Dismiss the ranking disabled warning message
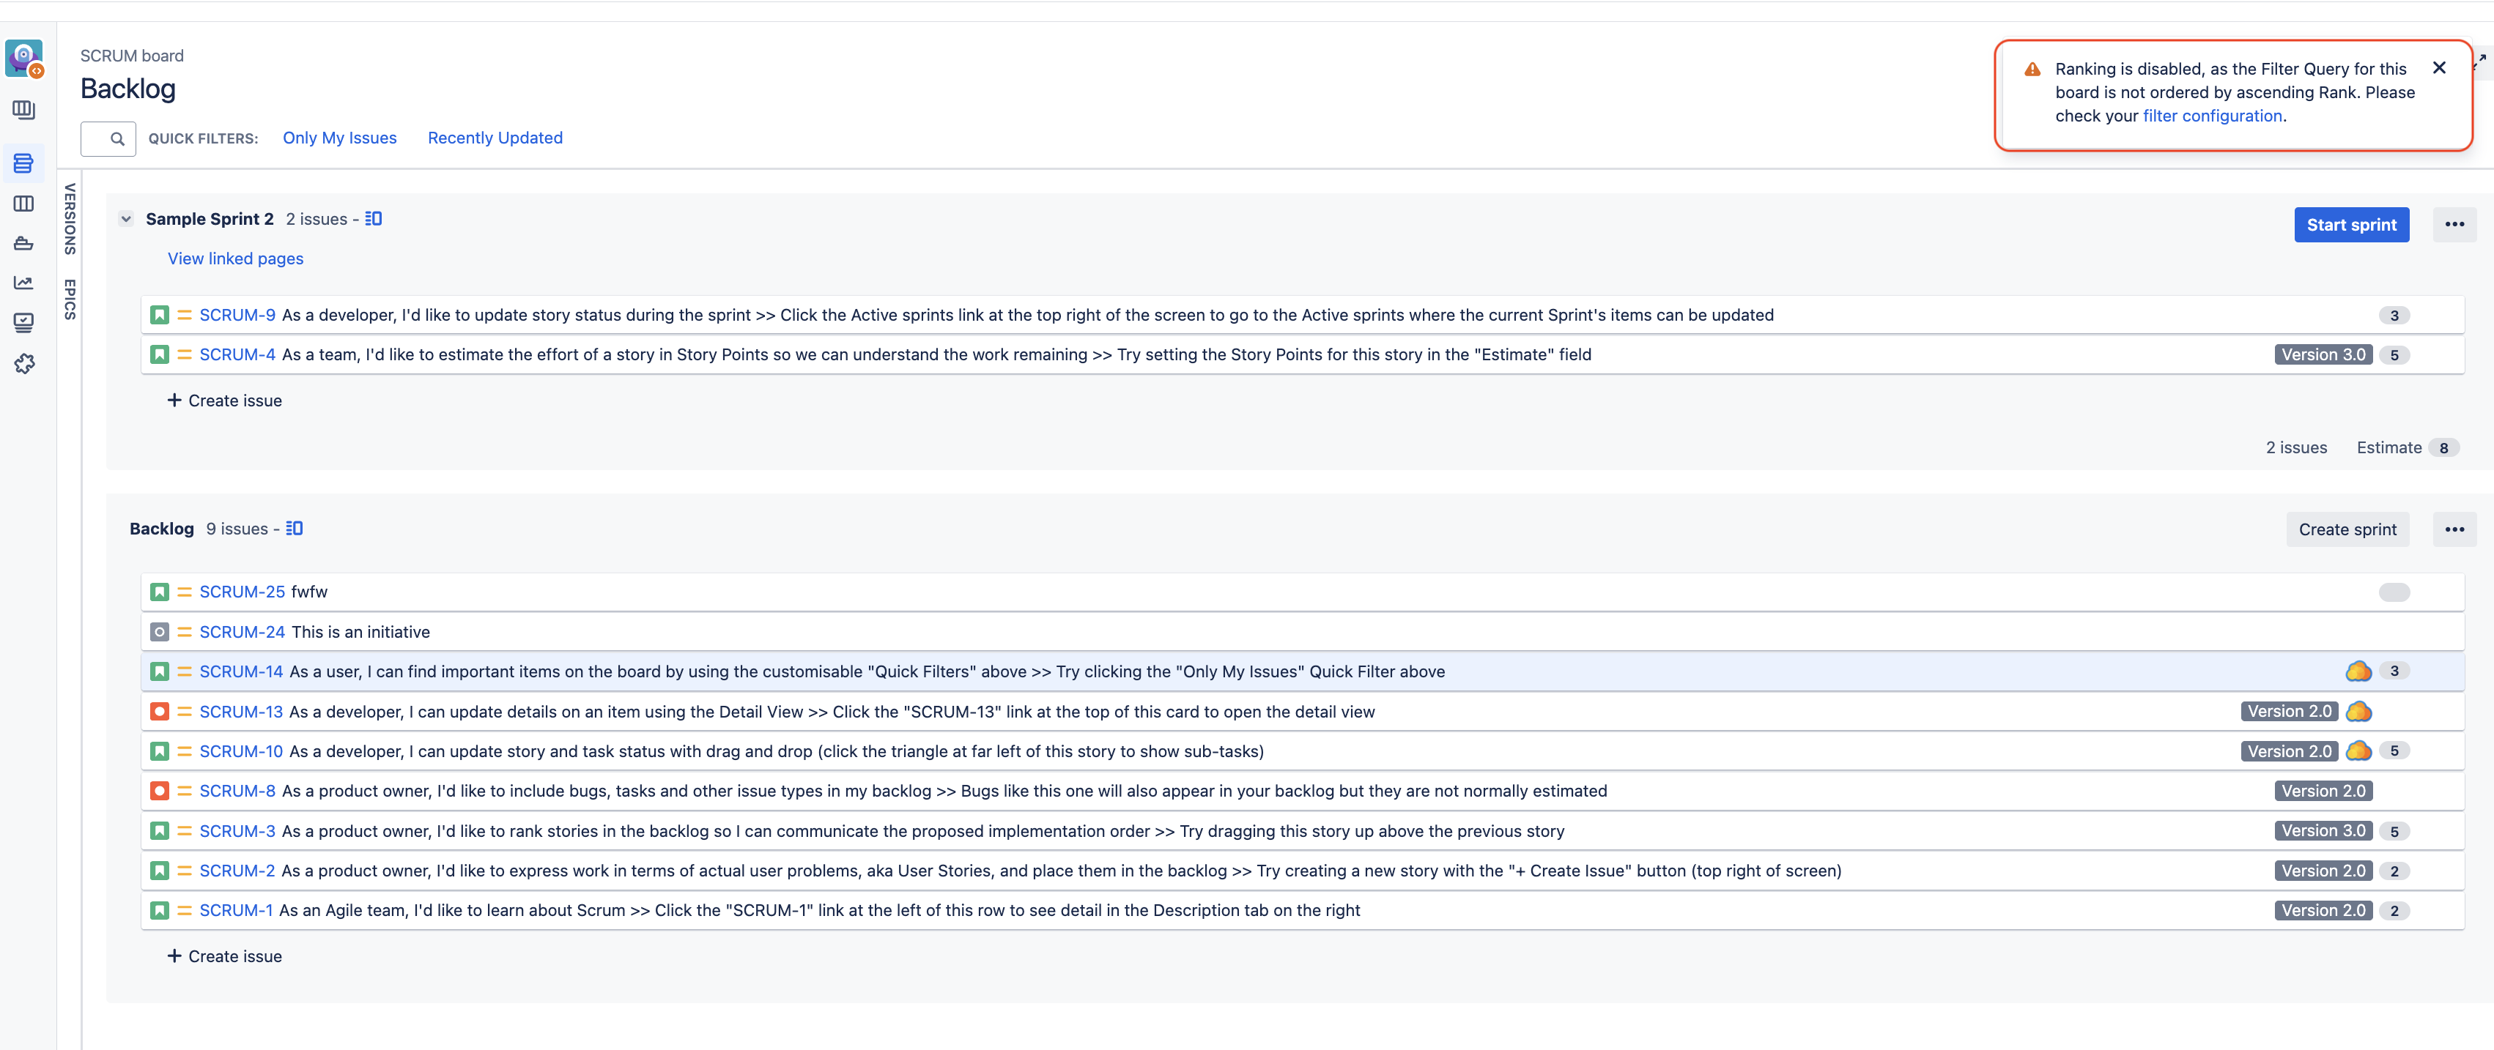This screenshot has height=1050, width=2494. coord(2440,68)
